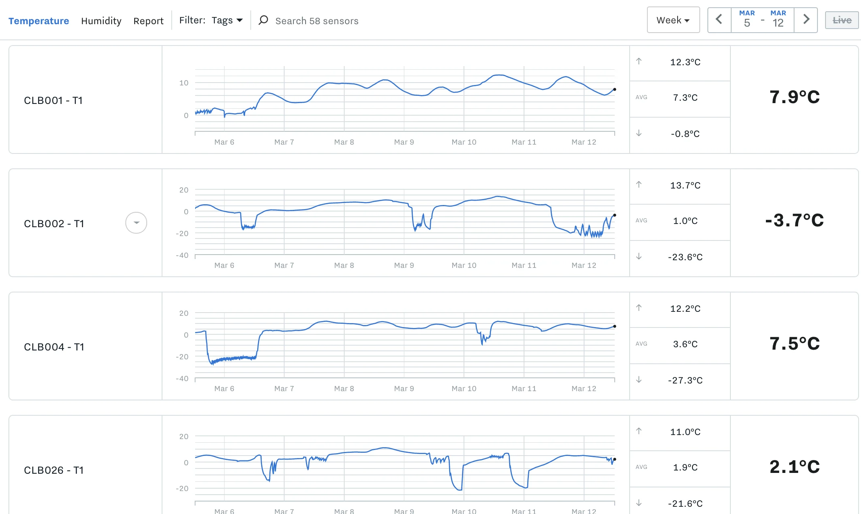Screen dimensions: 861x514
Task: Click the Mar 5 - Mar 12 date range
Action: pyautogui.click(x=762, y=20)
